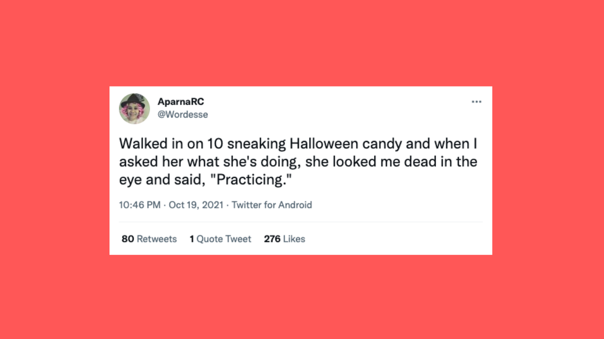Image resolution: width=604 pixels, height=339 pixels.
Task: Click the 10:46 PM time text
Action: point(140,205)
